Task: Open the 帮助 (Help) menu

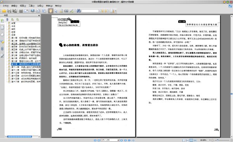Action: tap(58, 6)
